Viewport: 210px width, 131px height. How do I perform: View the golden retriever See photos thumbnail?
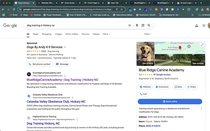[x=145, y=54]
